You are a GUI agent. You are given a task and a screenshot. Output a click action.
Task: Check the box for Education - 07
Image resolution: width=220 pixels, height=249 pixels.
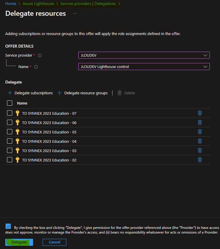pos(10,113)
